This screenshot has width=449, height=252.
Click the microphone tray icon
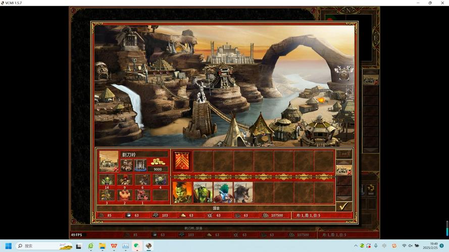point(376,246)
